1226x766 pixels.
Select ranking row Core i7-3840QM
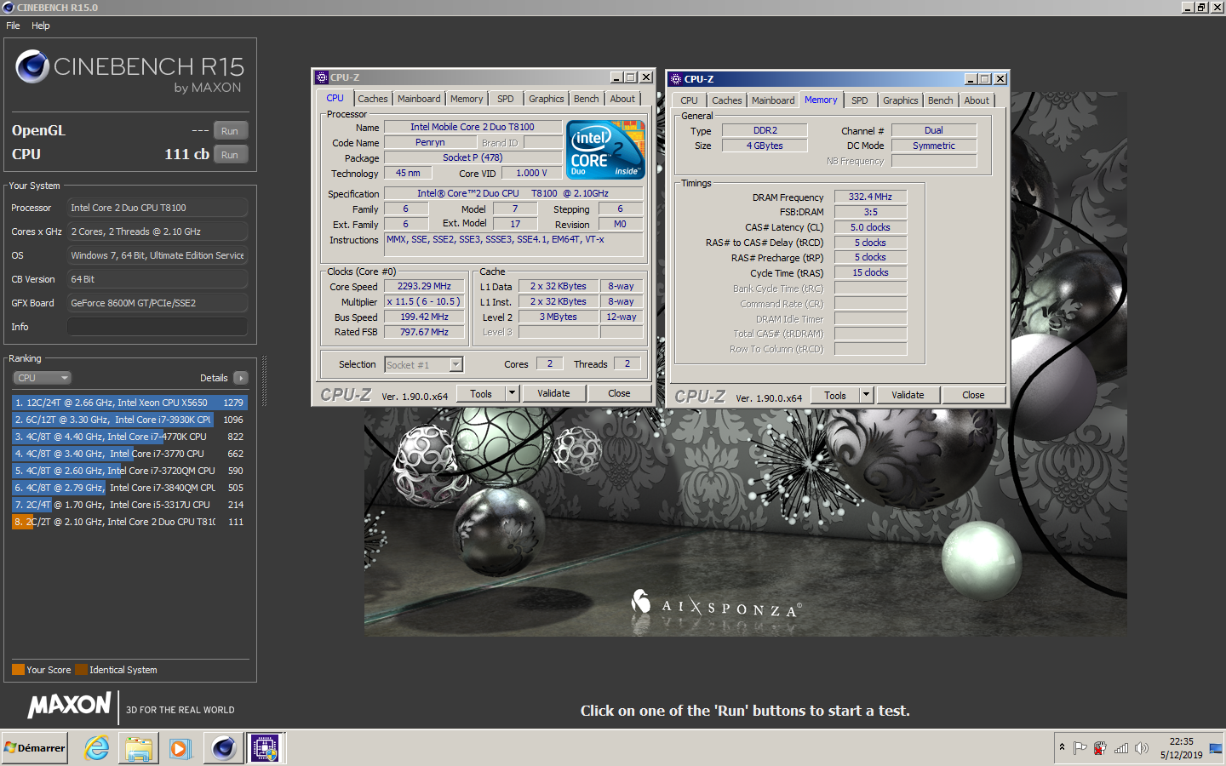[129, 488]
